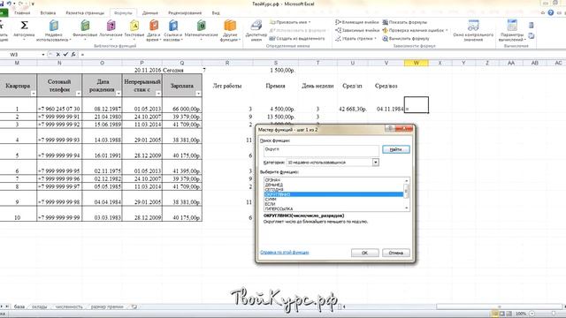Open Текстовые functions book icon
Viewport: 566px width, 318px height.
coord(134,26)
